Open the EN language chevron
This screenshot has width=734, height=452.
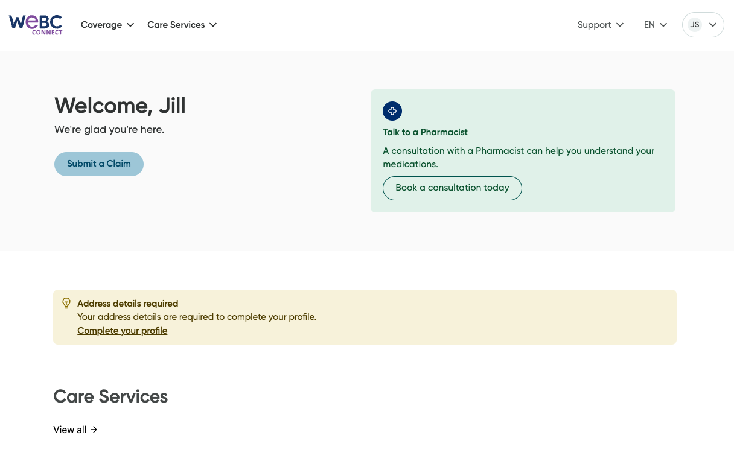click(x=663, y=25)
